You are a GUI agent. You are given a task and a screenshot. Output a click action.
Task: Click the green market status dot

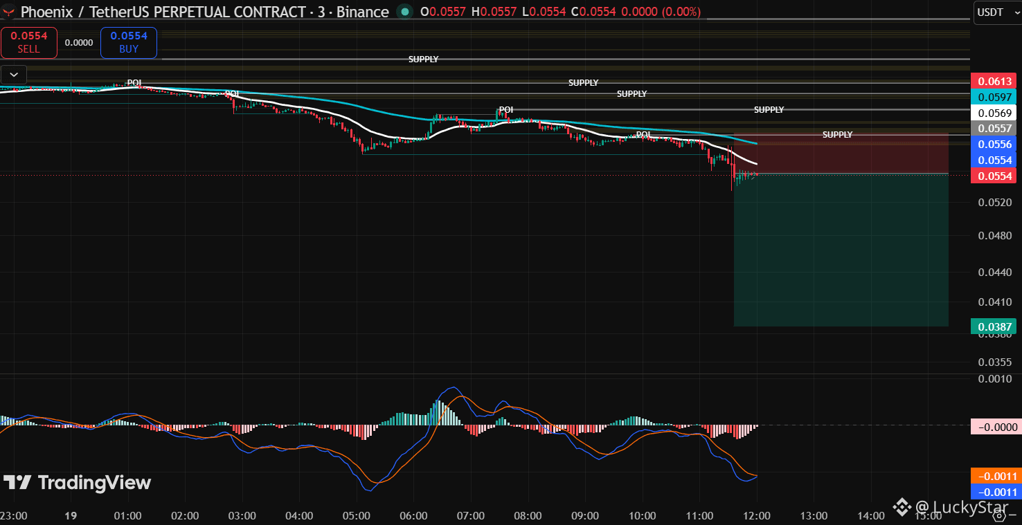point(404,12)
